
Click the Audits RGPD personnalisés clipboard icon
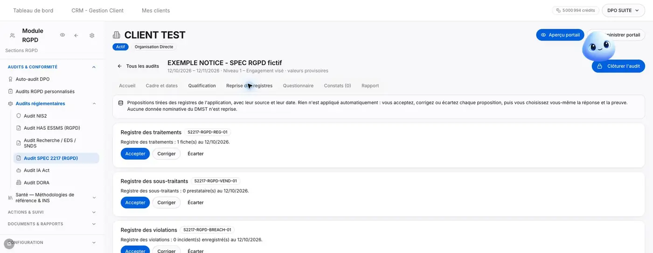[x=11, y=92]
